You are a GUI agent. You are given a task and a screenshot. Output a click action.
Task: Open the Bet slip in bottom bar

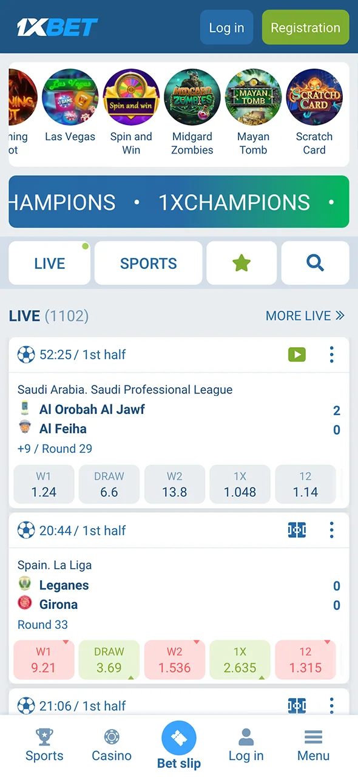179,745
